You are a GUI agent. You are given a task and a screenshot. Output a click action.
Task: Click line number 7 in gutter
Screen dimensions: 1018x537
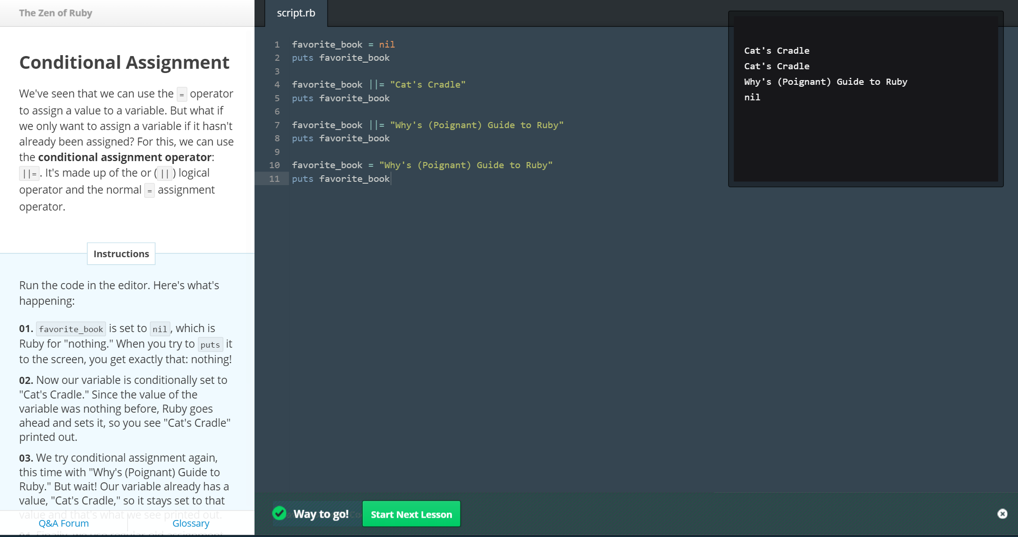tap(277, 125)
